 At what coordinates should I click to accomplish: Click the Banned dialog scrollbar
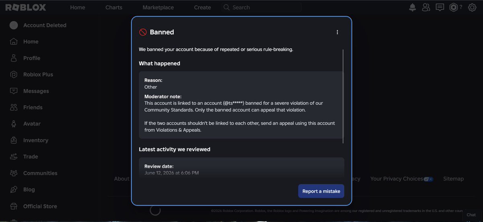(343, 96)
